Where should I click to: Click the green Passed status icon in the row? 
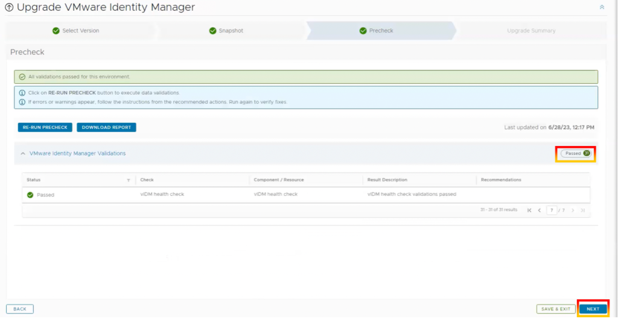tap(30, 195)
